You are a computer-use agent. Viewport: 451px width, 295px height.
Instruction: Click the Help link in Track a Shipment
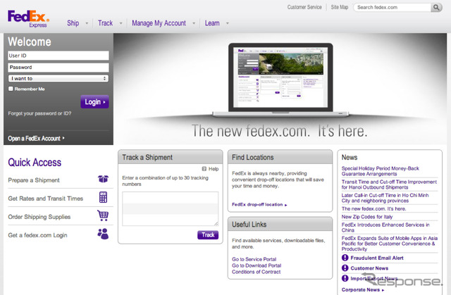tap(214, 169)
